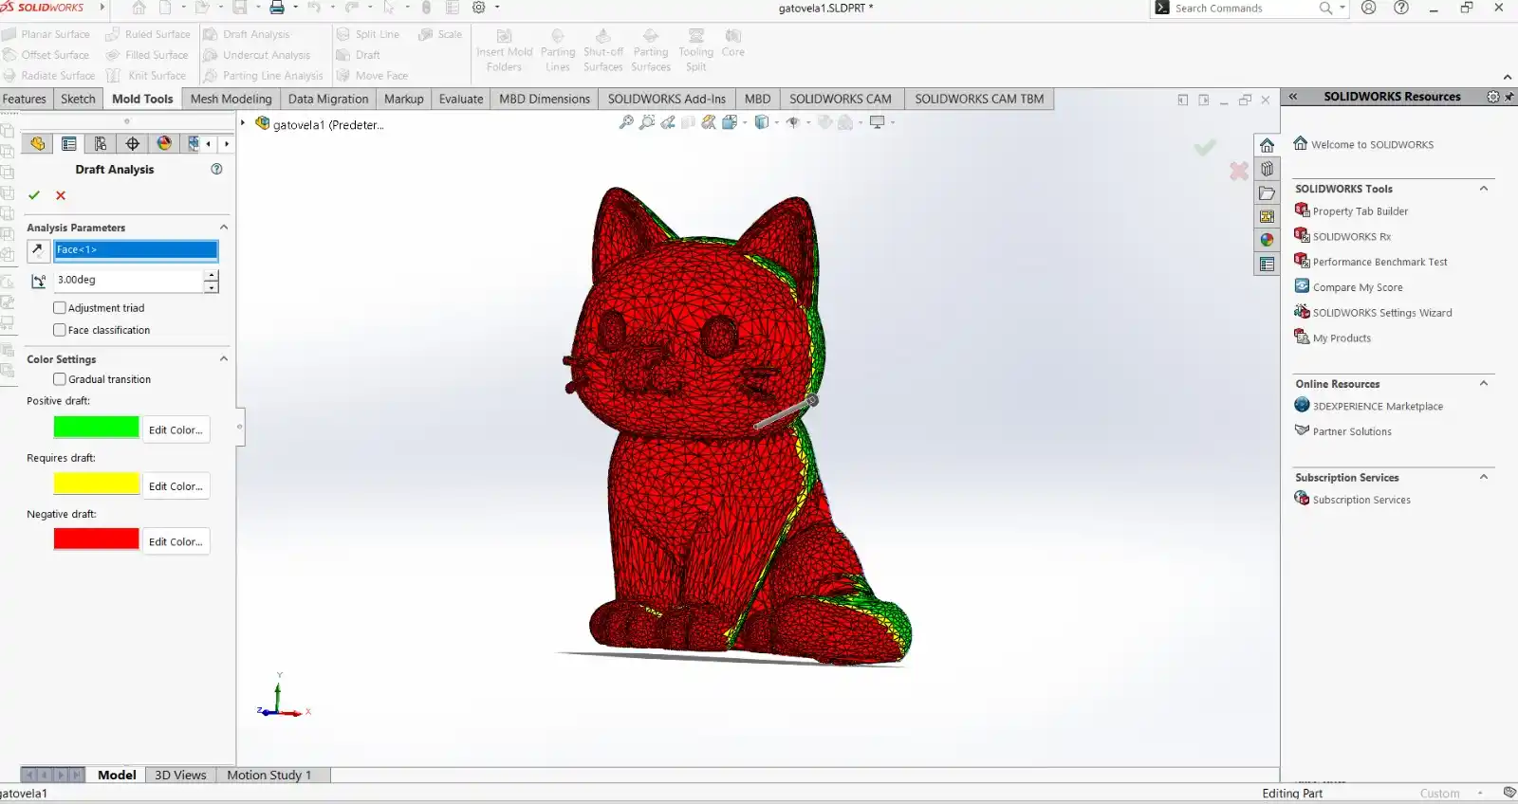The width and height of the screenshot is (1518, 804).
Task: Increase draft angle with up spinner arrow
Action: click(211, 275)
